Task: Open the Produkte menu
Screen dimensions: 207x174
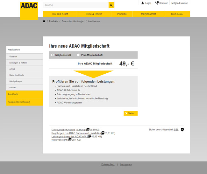Action: (x=122, y=14)
